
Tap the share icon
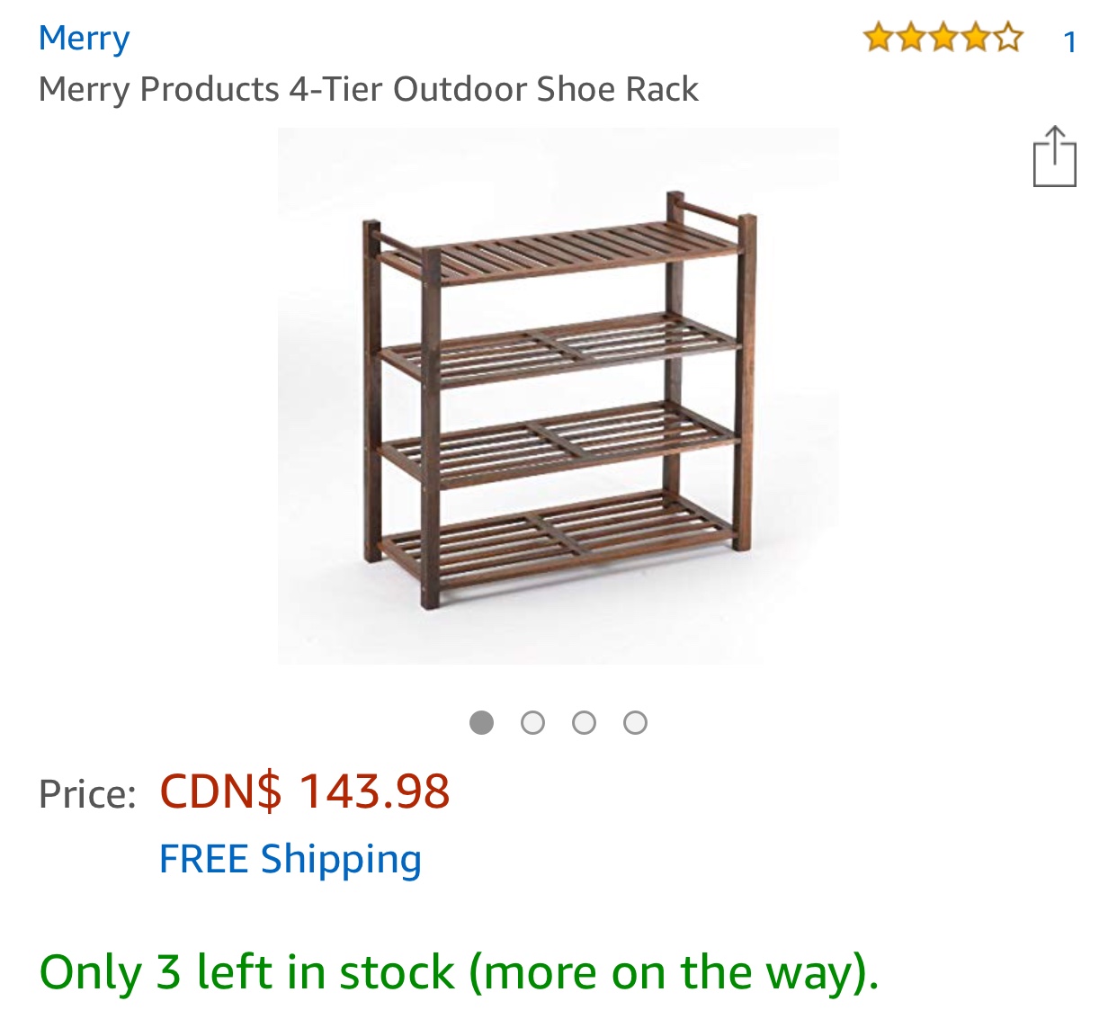click(1054, 157)
